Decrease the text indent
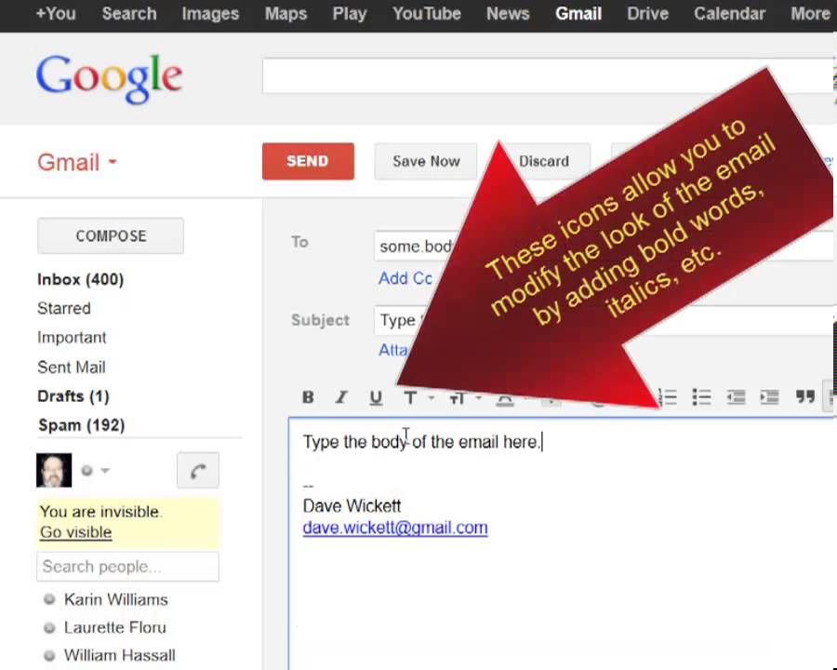 tap(736, 397)
